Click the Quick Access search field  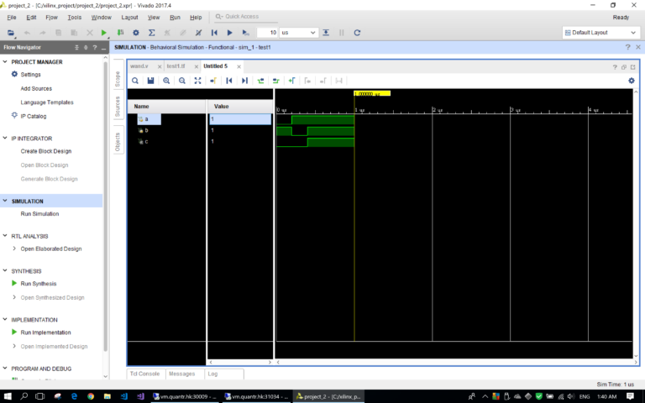(x=246, y=17)
